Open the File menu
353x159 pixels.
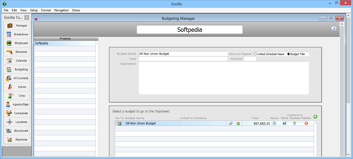pyautogui.click(x=6, y=10)
